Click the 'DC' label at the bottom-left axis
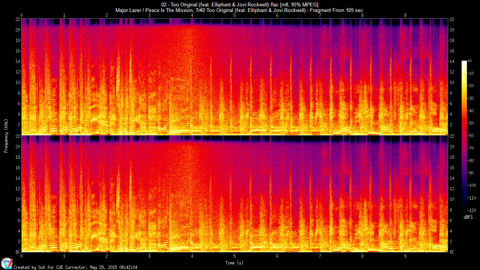The width and height of the screenshot is (480, 270). point(17,252)
